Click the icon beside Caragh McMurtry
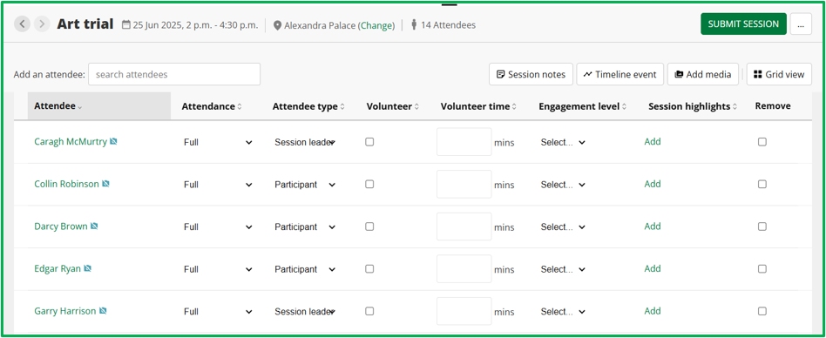The height and width of the screenshot is (338, 826). (114, 142)
